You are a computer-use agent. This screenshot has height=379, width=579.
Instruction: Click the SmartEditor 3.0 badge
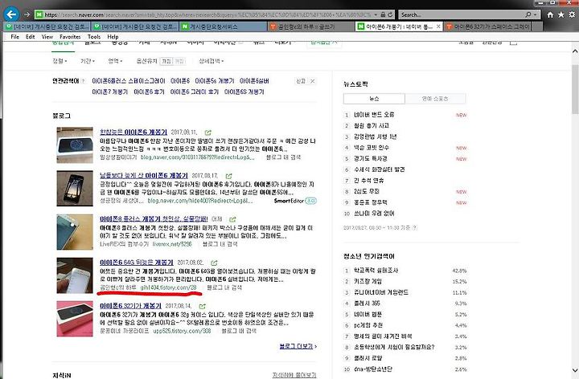coord(295,201)
